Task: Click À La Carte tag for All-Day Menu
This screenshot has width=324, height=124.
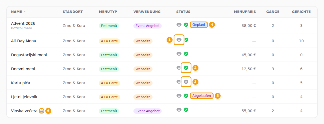Action: point(109,41)
